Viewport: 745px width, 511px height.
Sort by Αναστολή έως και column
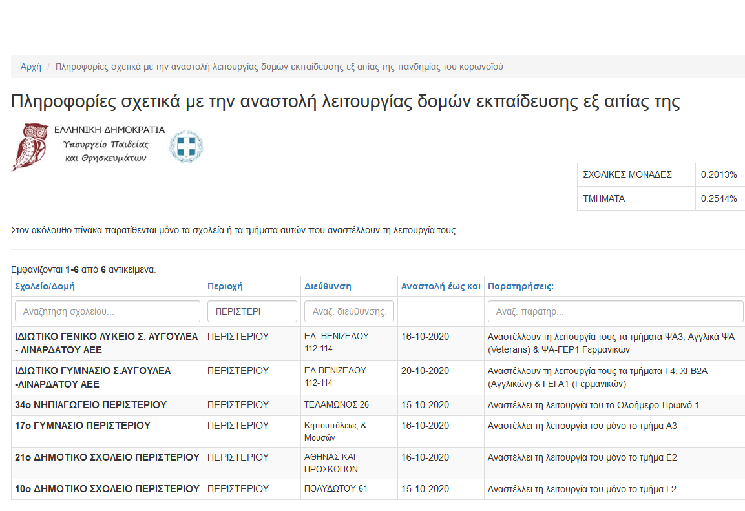pyautogui.click(x=441, y=286)
